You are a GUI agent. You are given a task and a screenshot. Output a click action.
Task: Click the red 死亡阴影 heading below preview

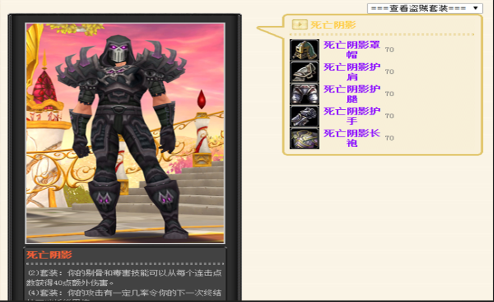[x=49, y=255]
